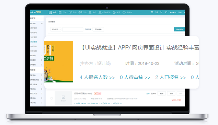Open the CRM管理 icon in top navigation
Screen dimensions: 218x125
click(100, 12)
